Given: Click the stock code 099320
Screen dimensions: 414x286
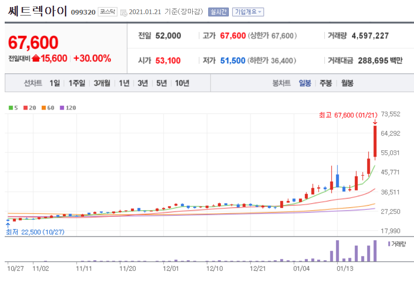Looking at the screenshot, I should (x=83, y=12).
